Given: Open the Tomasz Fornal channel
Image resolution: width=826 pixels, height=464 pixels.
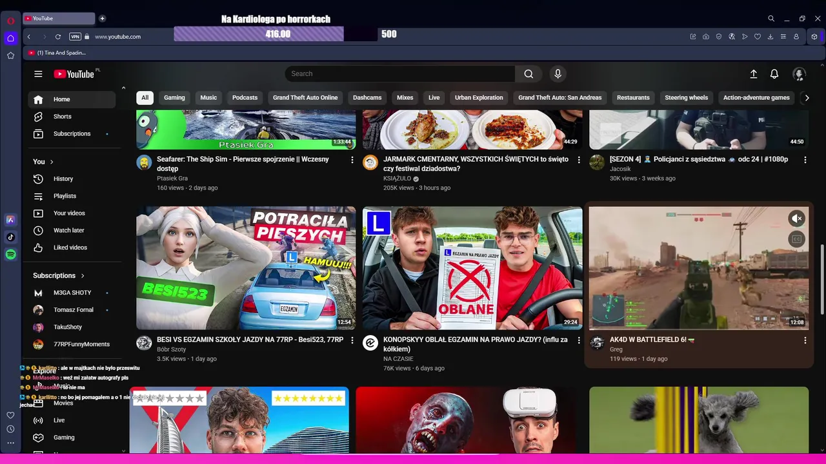Looking at the screenshot, I should 72,310.
